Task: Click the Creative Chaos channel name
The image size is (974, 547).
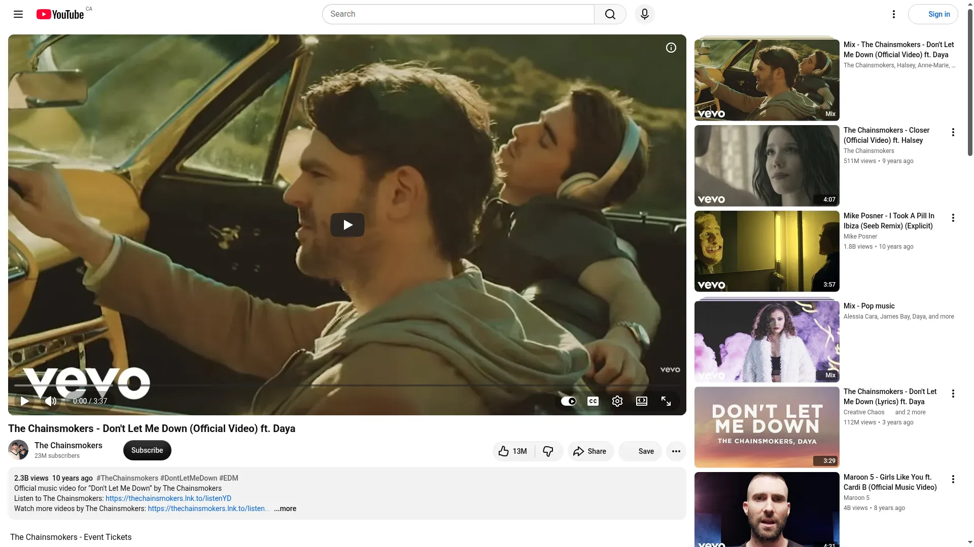Action: 864,412
